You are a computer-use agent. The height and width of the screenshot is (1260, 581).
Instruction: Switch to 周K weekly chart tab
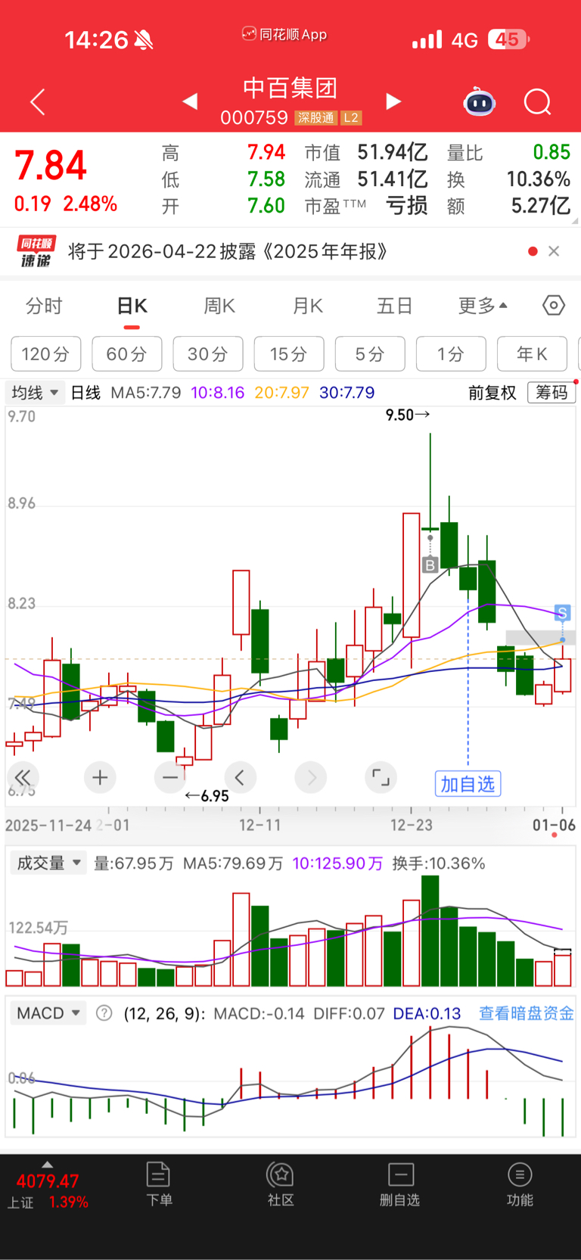click(x=219, y=306)
